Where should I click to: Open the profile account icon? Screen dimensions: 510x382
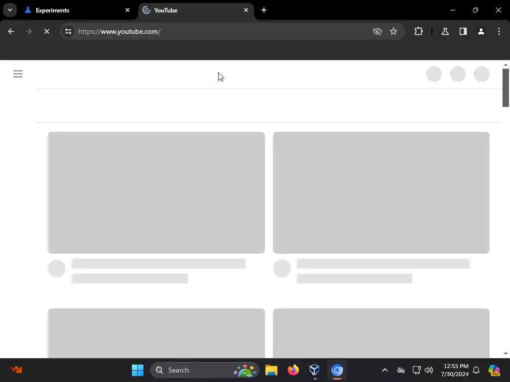481,31
